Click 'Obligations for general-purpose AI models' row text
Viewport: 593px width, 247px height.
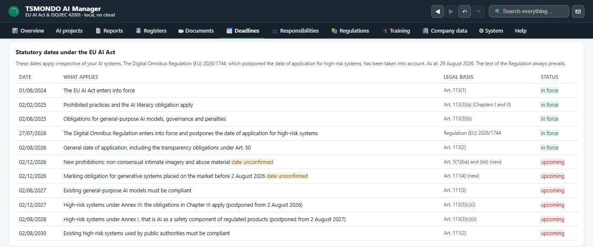[x=144, y=119]
